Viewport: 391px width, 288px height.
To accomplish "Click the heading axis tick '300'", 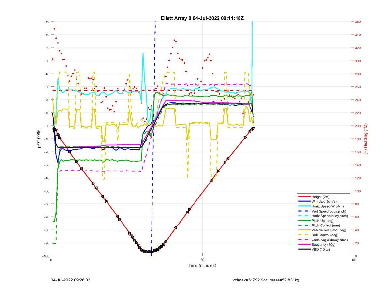I will (x=358, y=61).
